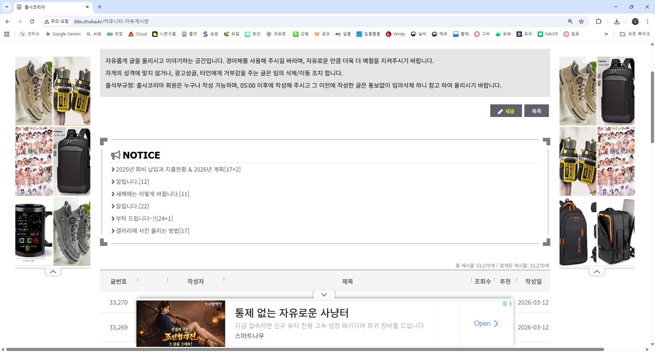Open the tab search dropdown arrow
The width and height of the screenshot is (655, 352).
(x=7, y=7)
